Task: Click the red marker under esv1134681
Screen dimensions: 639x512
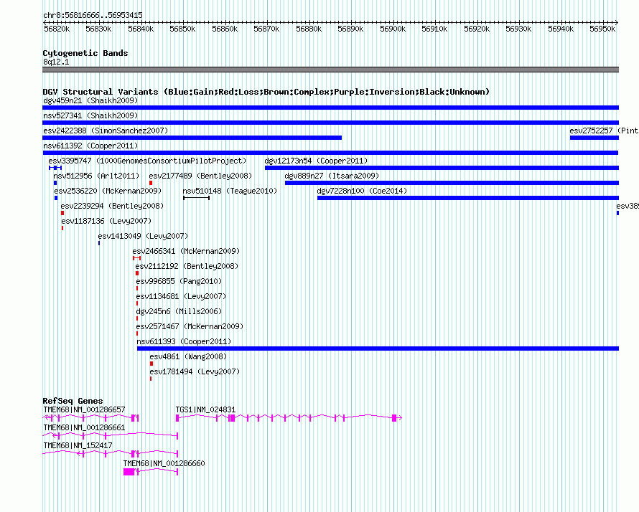Action: click(x=137, y=303)
